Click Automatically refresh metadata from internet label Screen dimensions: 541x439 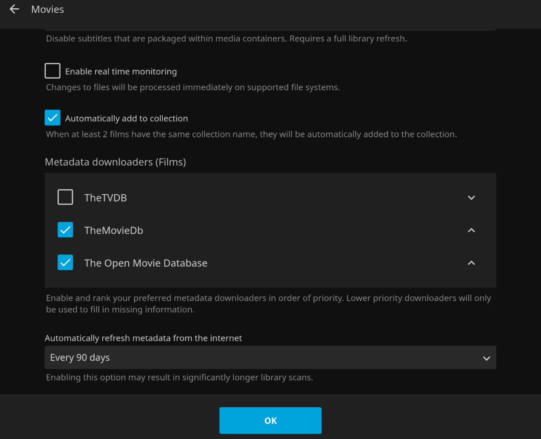click(x=143, y=338)
